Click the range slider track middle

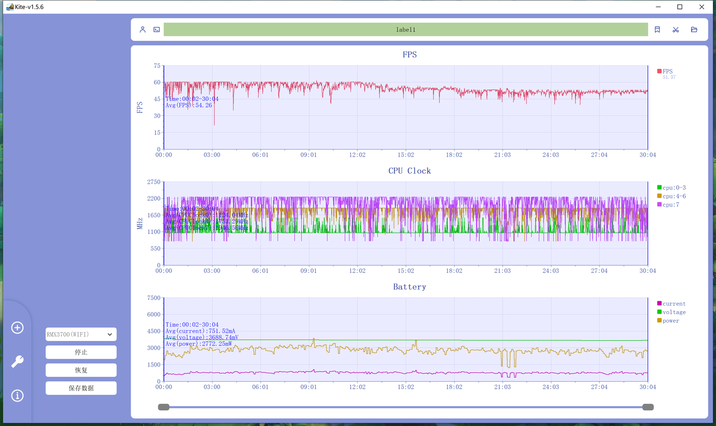click(406, 407)
